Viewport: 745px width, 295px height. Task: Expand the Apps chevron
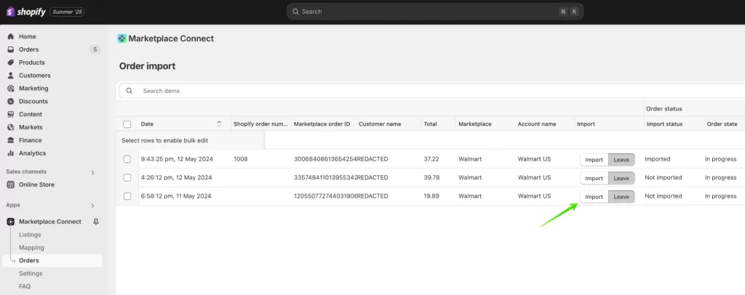coord(92,206)
